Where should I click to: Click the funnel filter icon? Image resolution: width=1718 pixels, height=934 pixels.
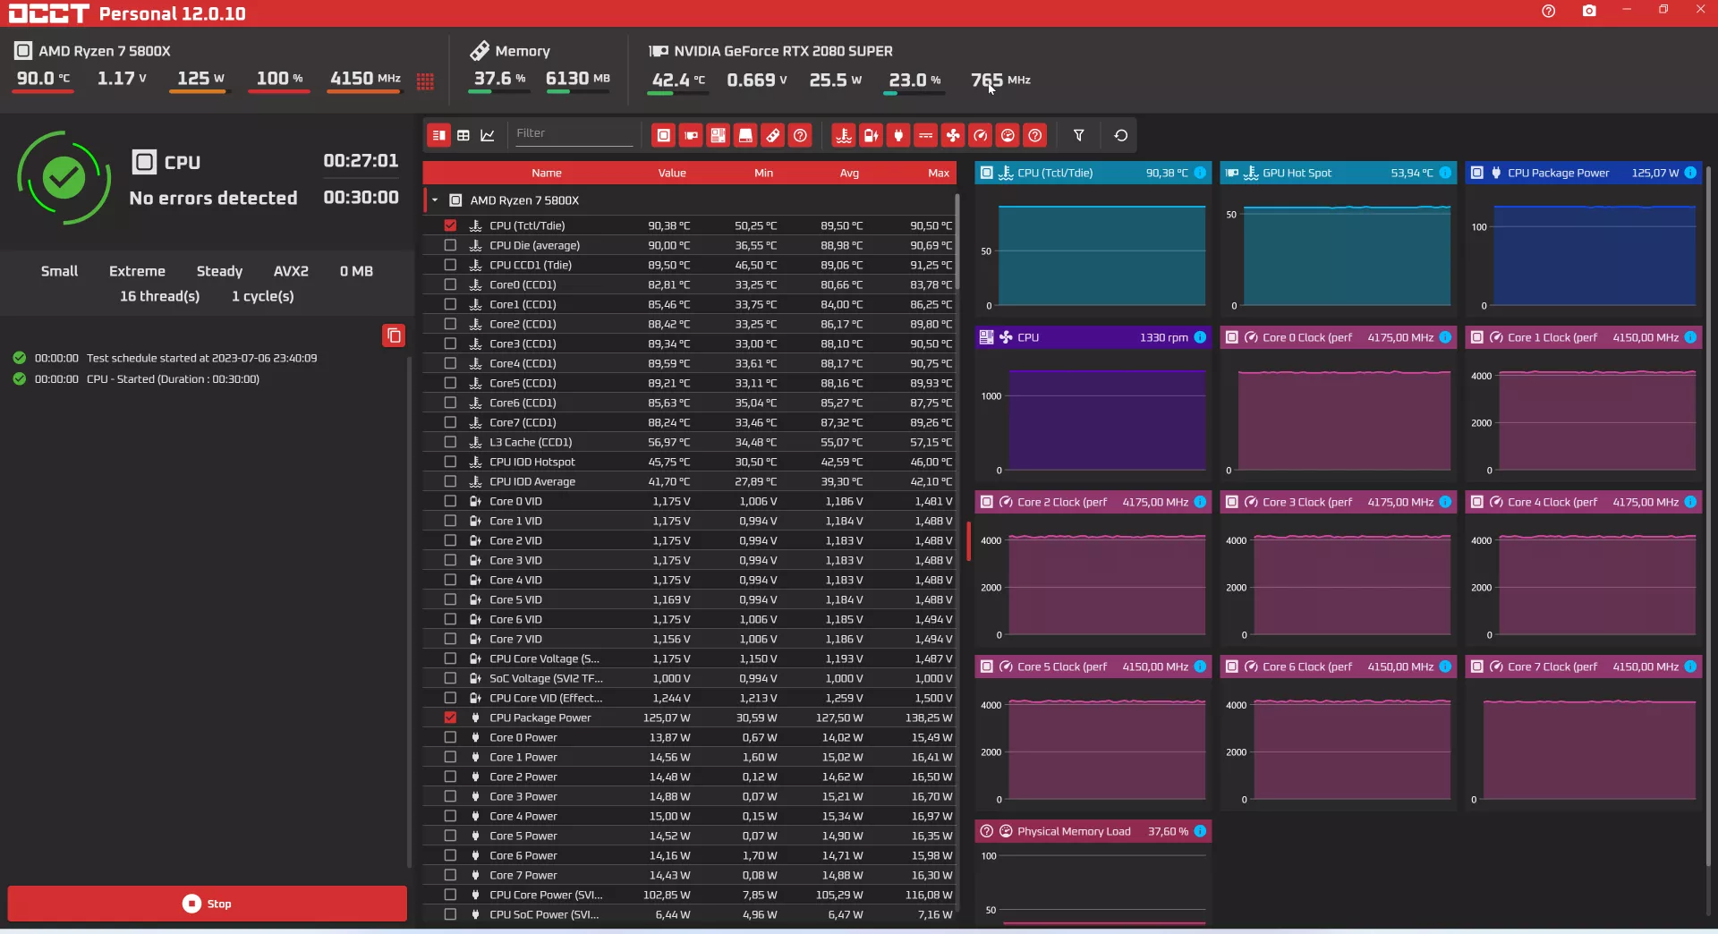coord(1079,136)
